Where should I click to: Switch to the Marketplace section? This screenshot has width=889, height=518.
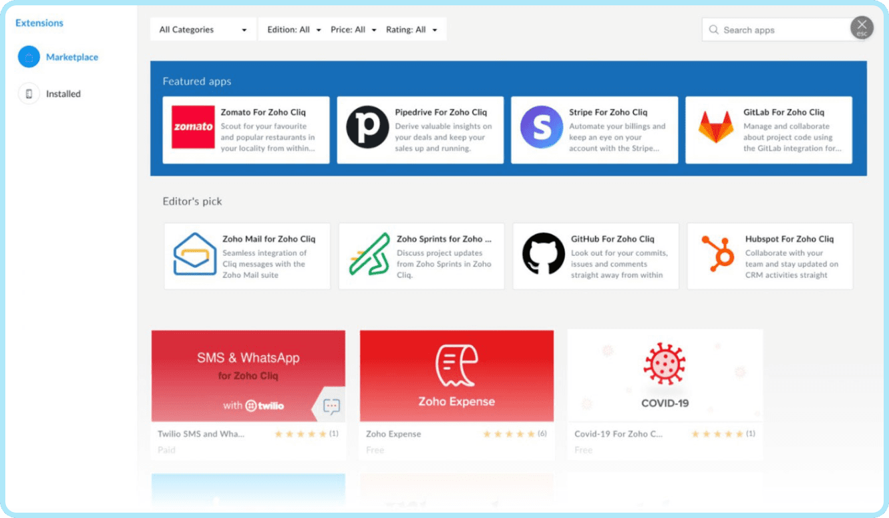point(72,57)
